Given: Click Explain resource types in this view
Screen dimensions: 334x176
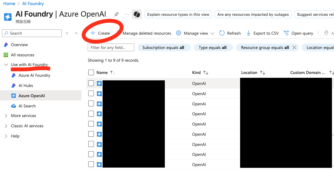Looking at the screenshot, I should tap(178, 15).
